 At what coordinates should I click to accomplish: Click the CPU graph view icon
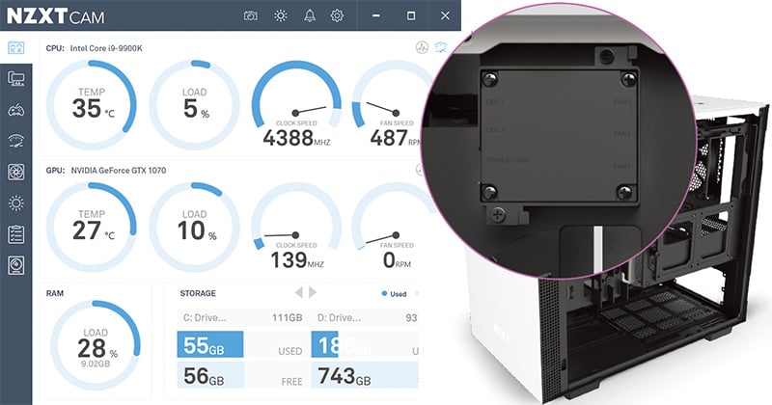(422, 47)
